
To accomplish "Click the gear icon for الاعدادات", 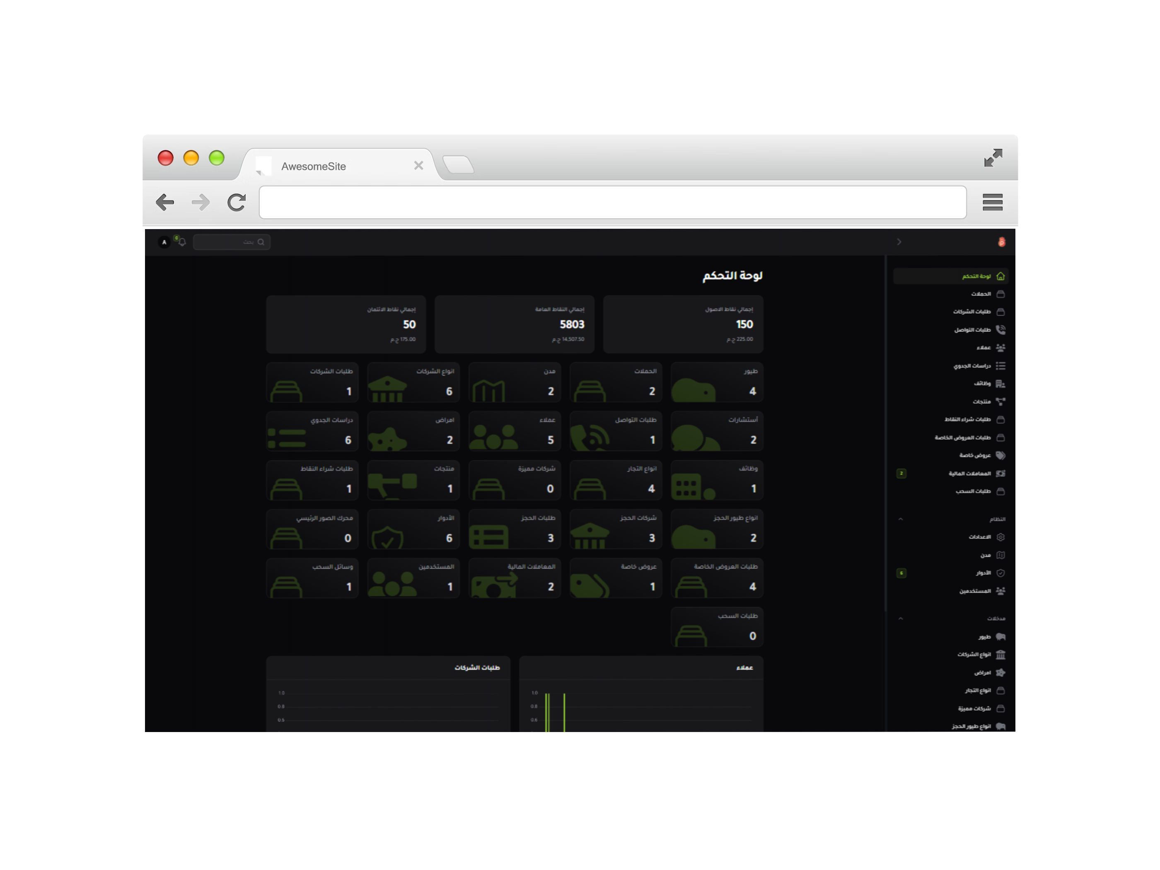I will coord(1001,537).
